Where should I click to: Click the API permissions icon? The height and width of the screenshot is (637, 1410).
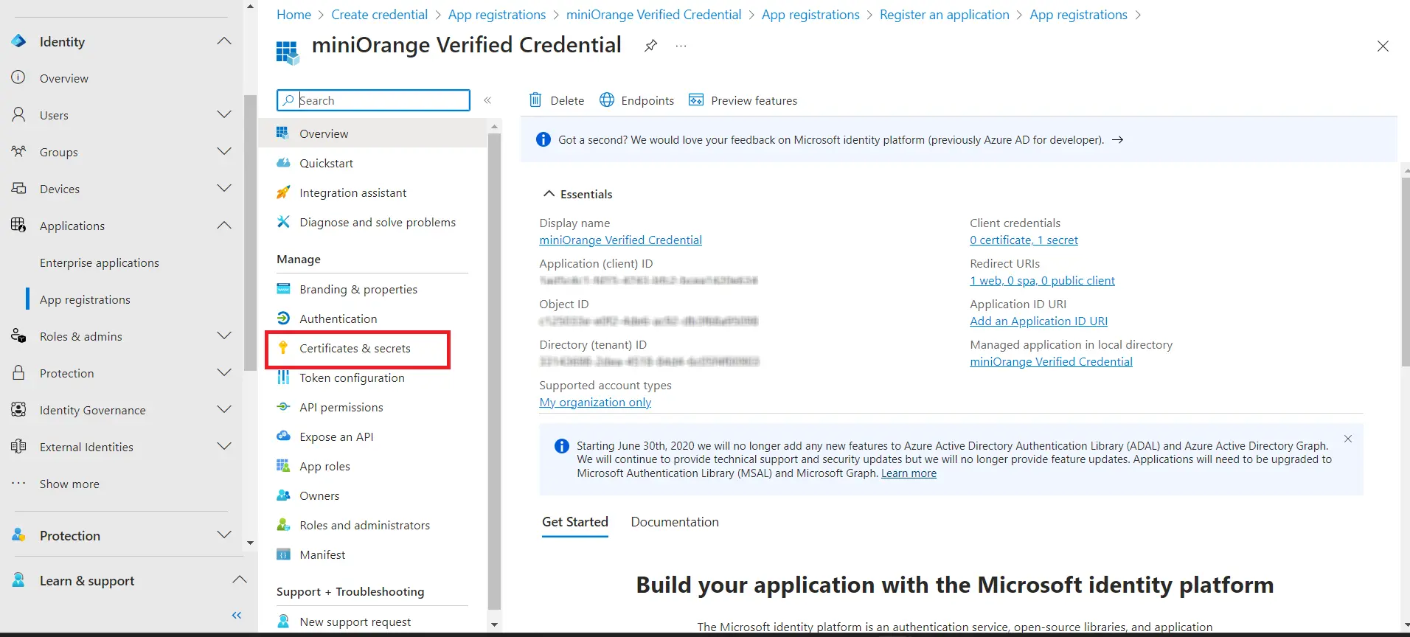(283, 407)
